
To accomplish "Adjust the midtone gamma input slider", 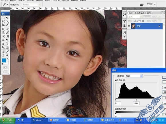I will (x=136, y=100).
